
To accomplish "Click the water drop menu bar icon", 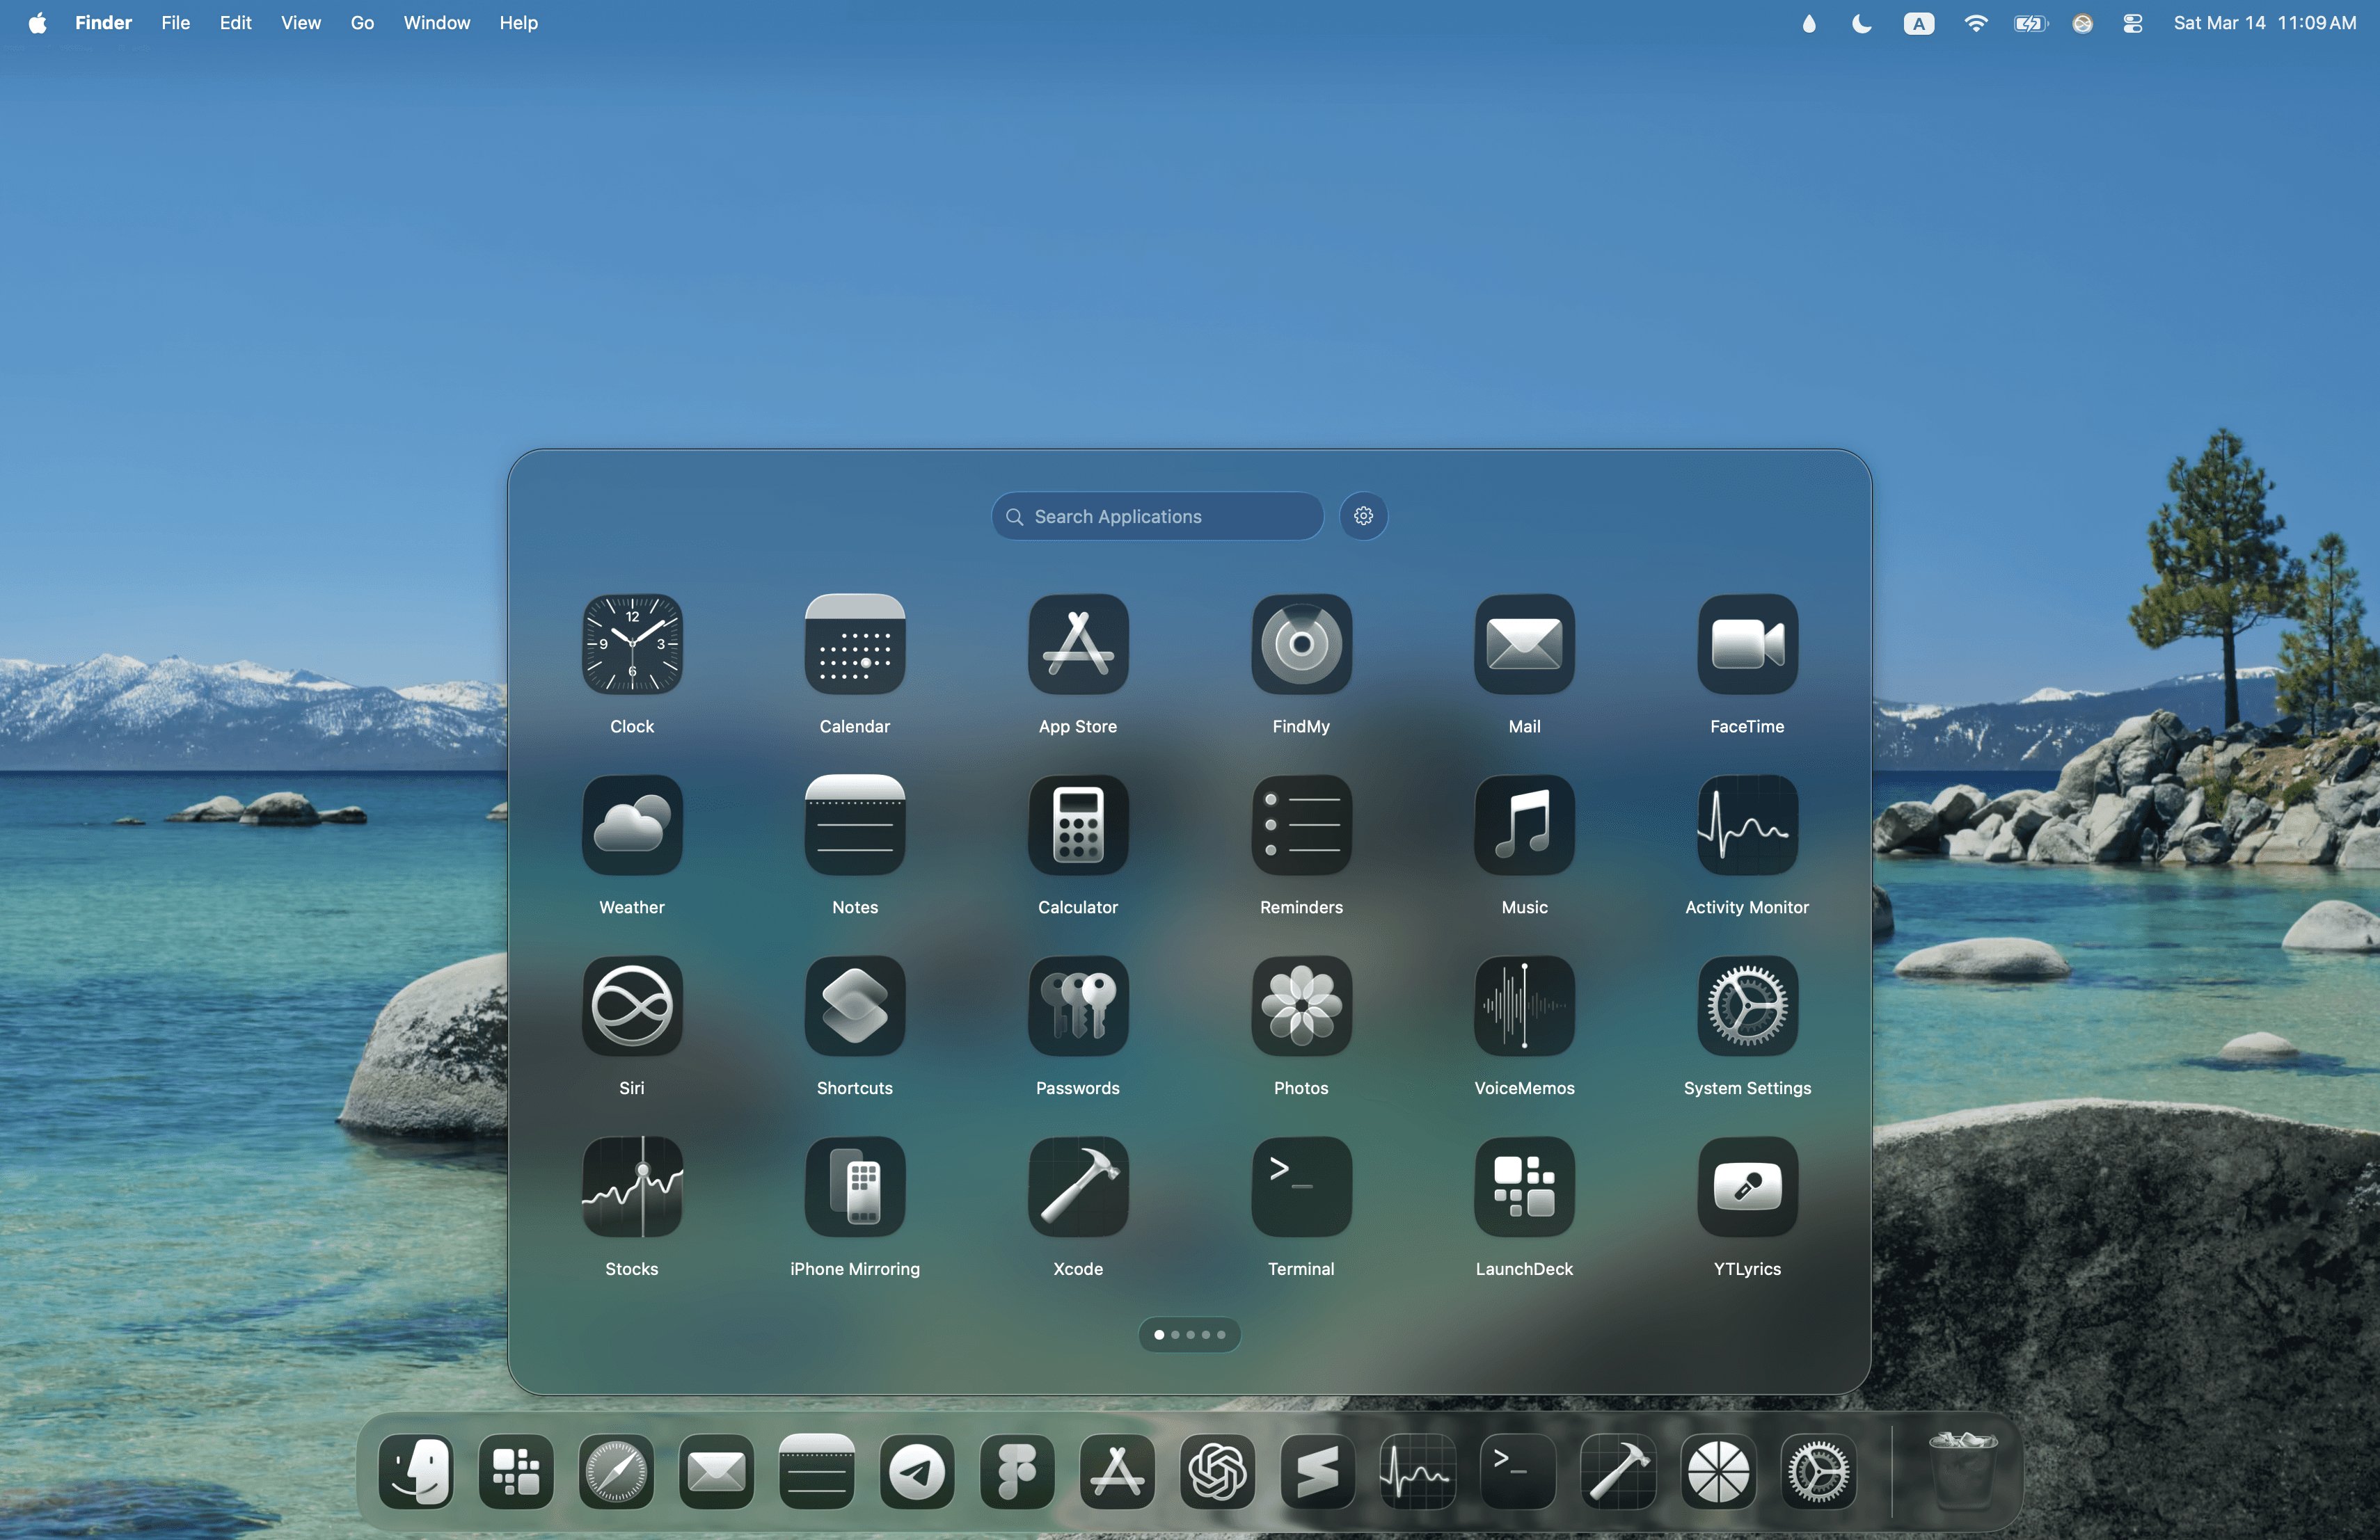I will pyautogui.click(x=1809, y=24).
